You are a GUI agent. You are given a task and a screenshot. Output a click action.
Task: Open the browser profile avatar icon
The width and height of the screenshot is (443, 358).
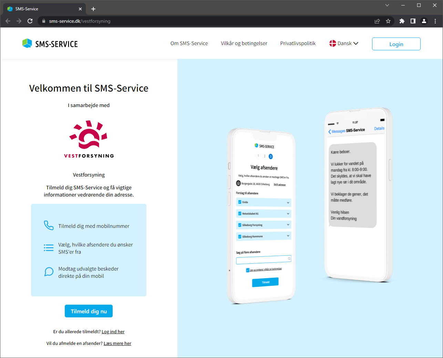click(x=424, y=21)
